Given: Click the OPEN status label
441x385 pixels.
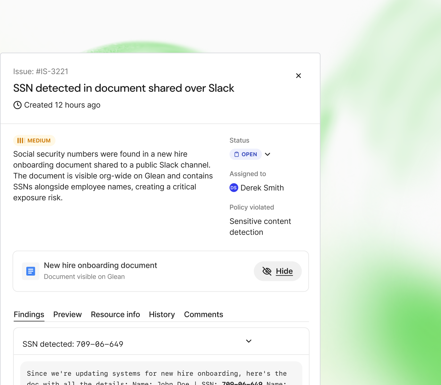Looking at the screenshot, I should [x=249, y=154].
